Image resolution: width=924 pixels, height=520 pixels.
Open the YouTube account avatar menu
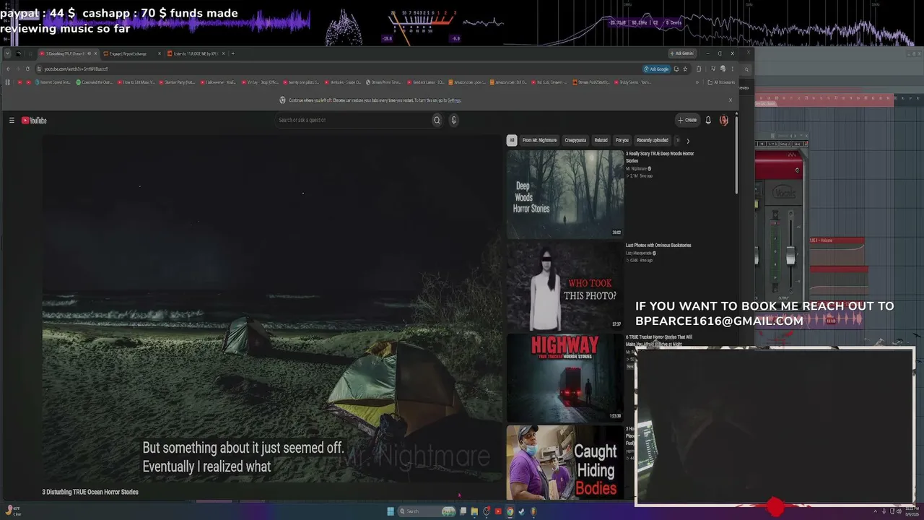(x=724, y=121)
